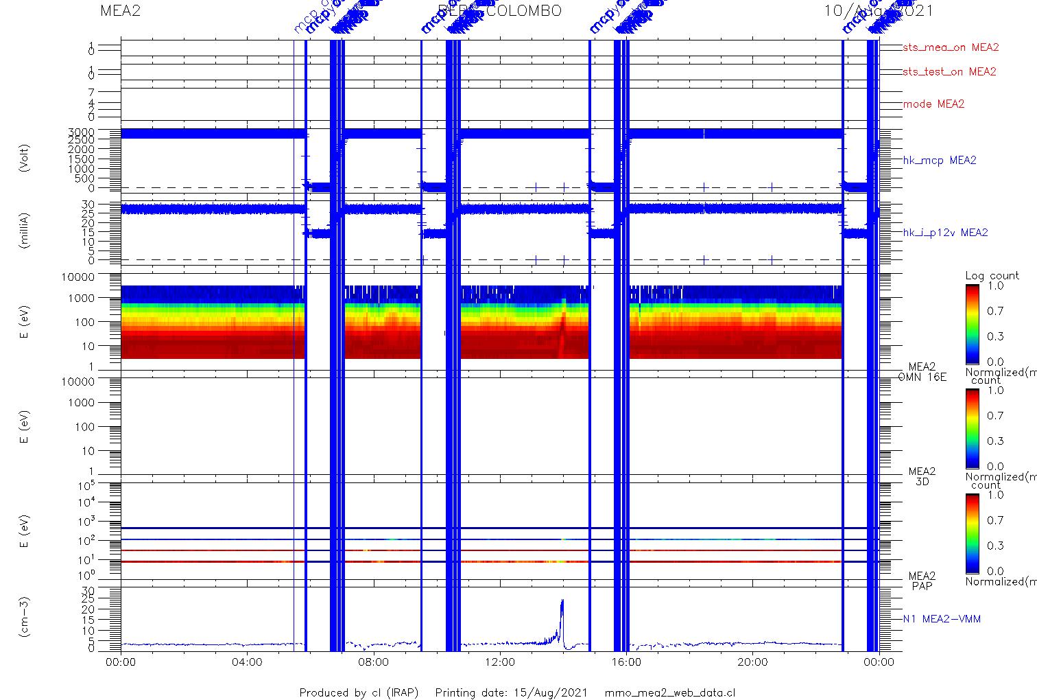Click the hk_mcp MEA2 label
This screenshot has width=1037, height=700.
pyautogui.click(x=940, y=161)
